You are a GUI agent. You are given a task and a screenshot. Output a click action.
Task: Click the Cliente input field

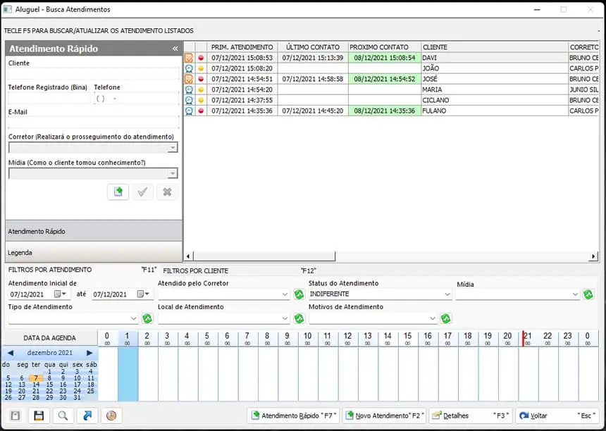(x=93, y=73)
